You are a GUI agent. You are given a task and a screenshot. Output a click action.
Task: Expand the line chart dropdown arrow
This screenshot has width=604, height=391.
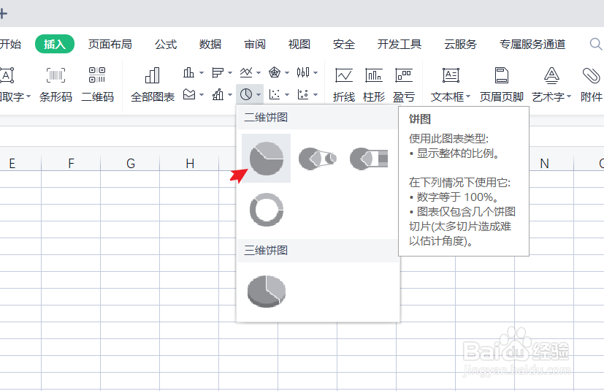point(259,72)
